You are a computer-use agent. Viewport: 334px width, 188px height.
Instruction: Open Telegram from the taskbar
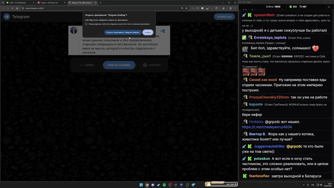(x=193, y=185)
